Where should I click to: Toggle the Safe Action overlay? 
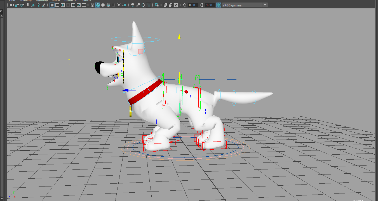point(79,5)
